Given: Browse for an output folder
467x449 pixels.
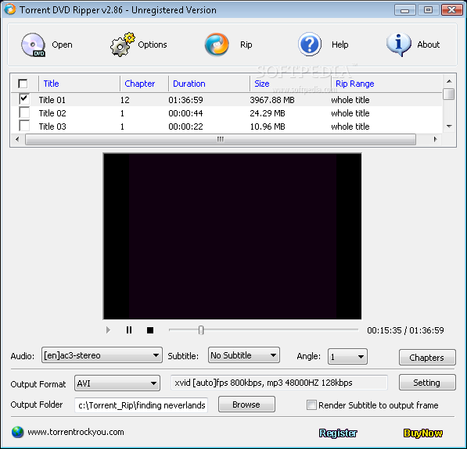Looking at the screenshot, I should click(x=246, y=404).
